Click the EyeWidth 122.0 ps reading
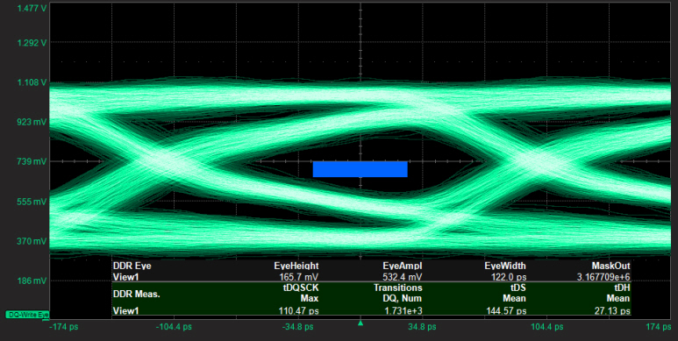Viewport: 678px width, 341px height. click(x=509, y=277)
